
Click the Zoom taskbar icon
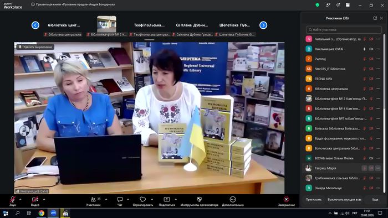click(x=53, y=213)
